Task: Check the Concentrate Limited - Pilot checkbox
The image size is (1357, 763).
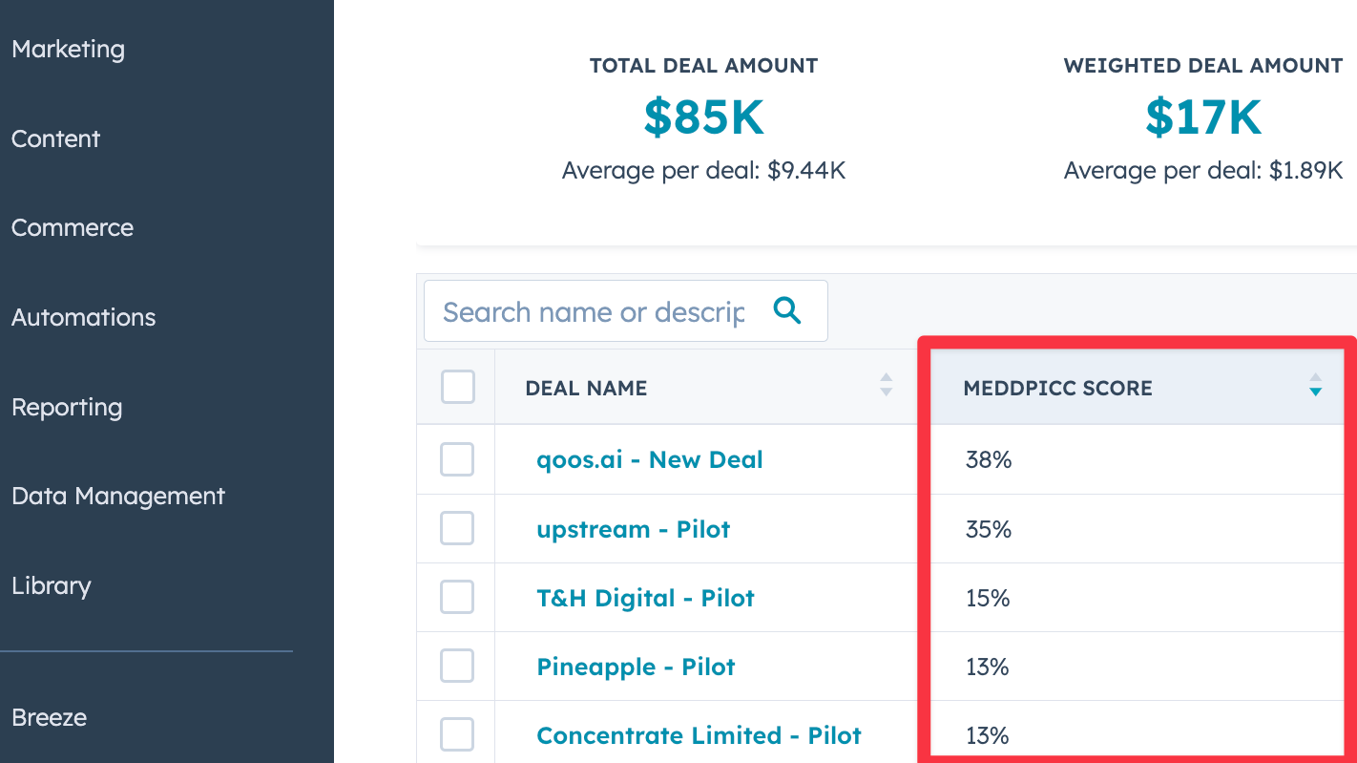Action: pos(457,735)
